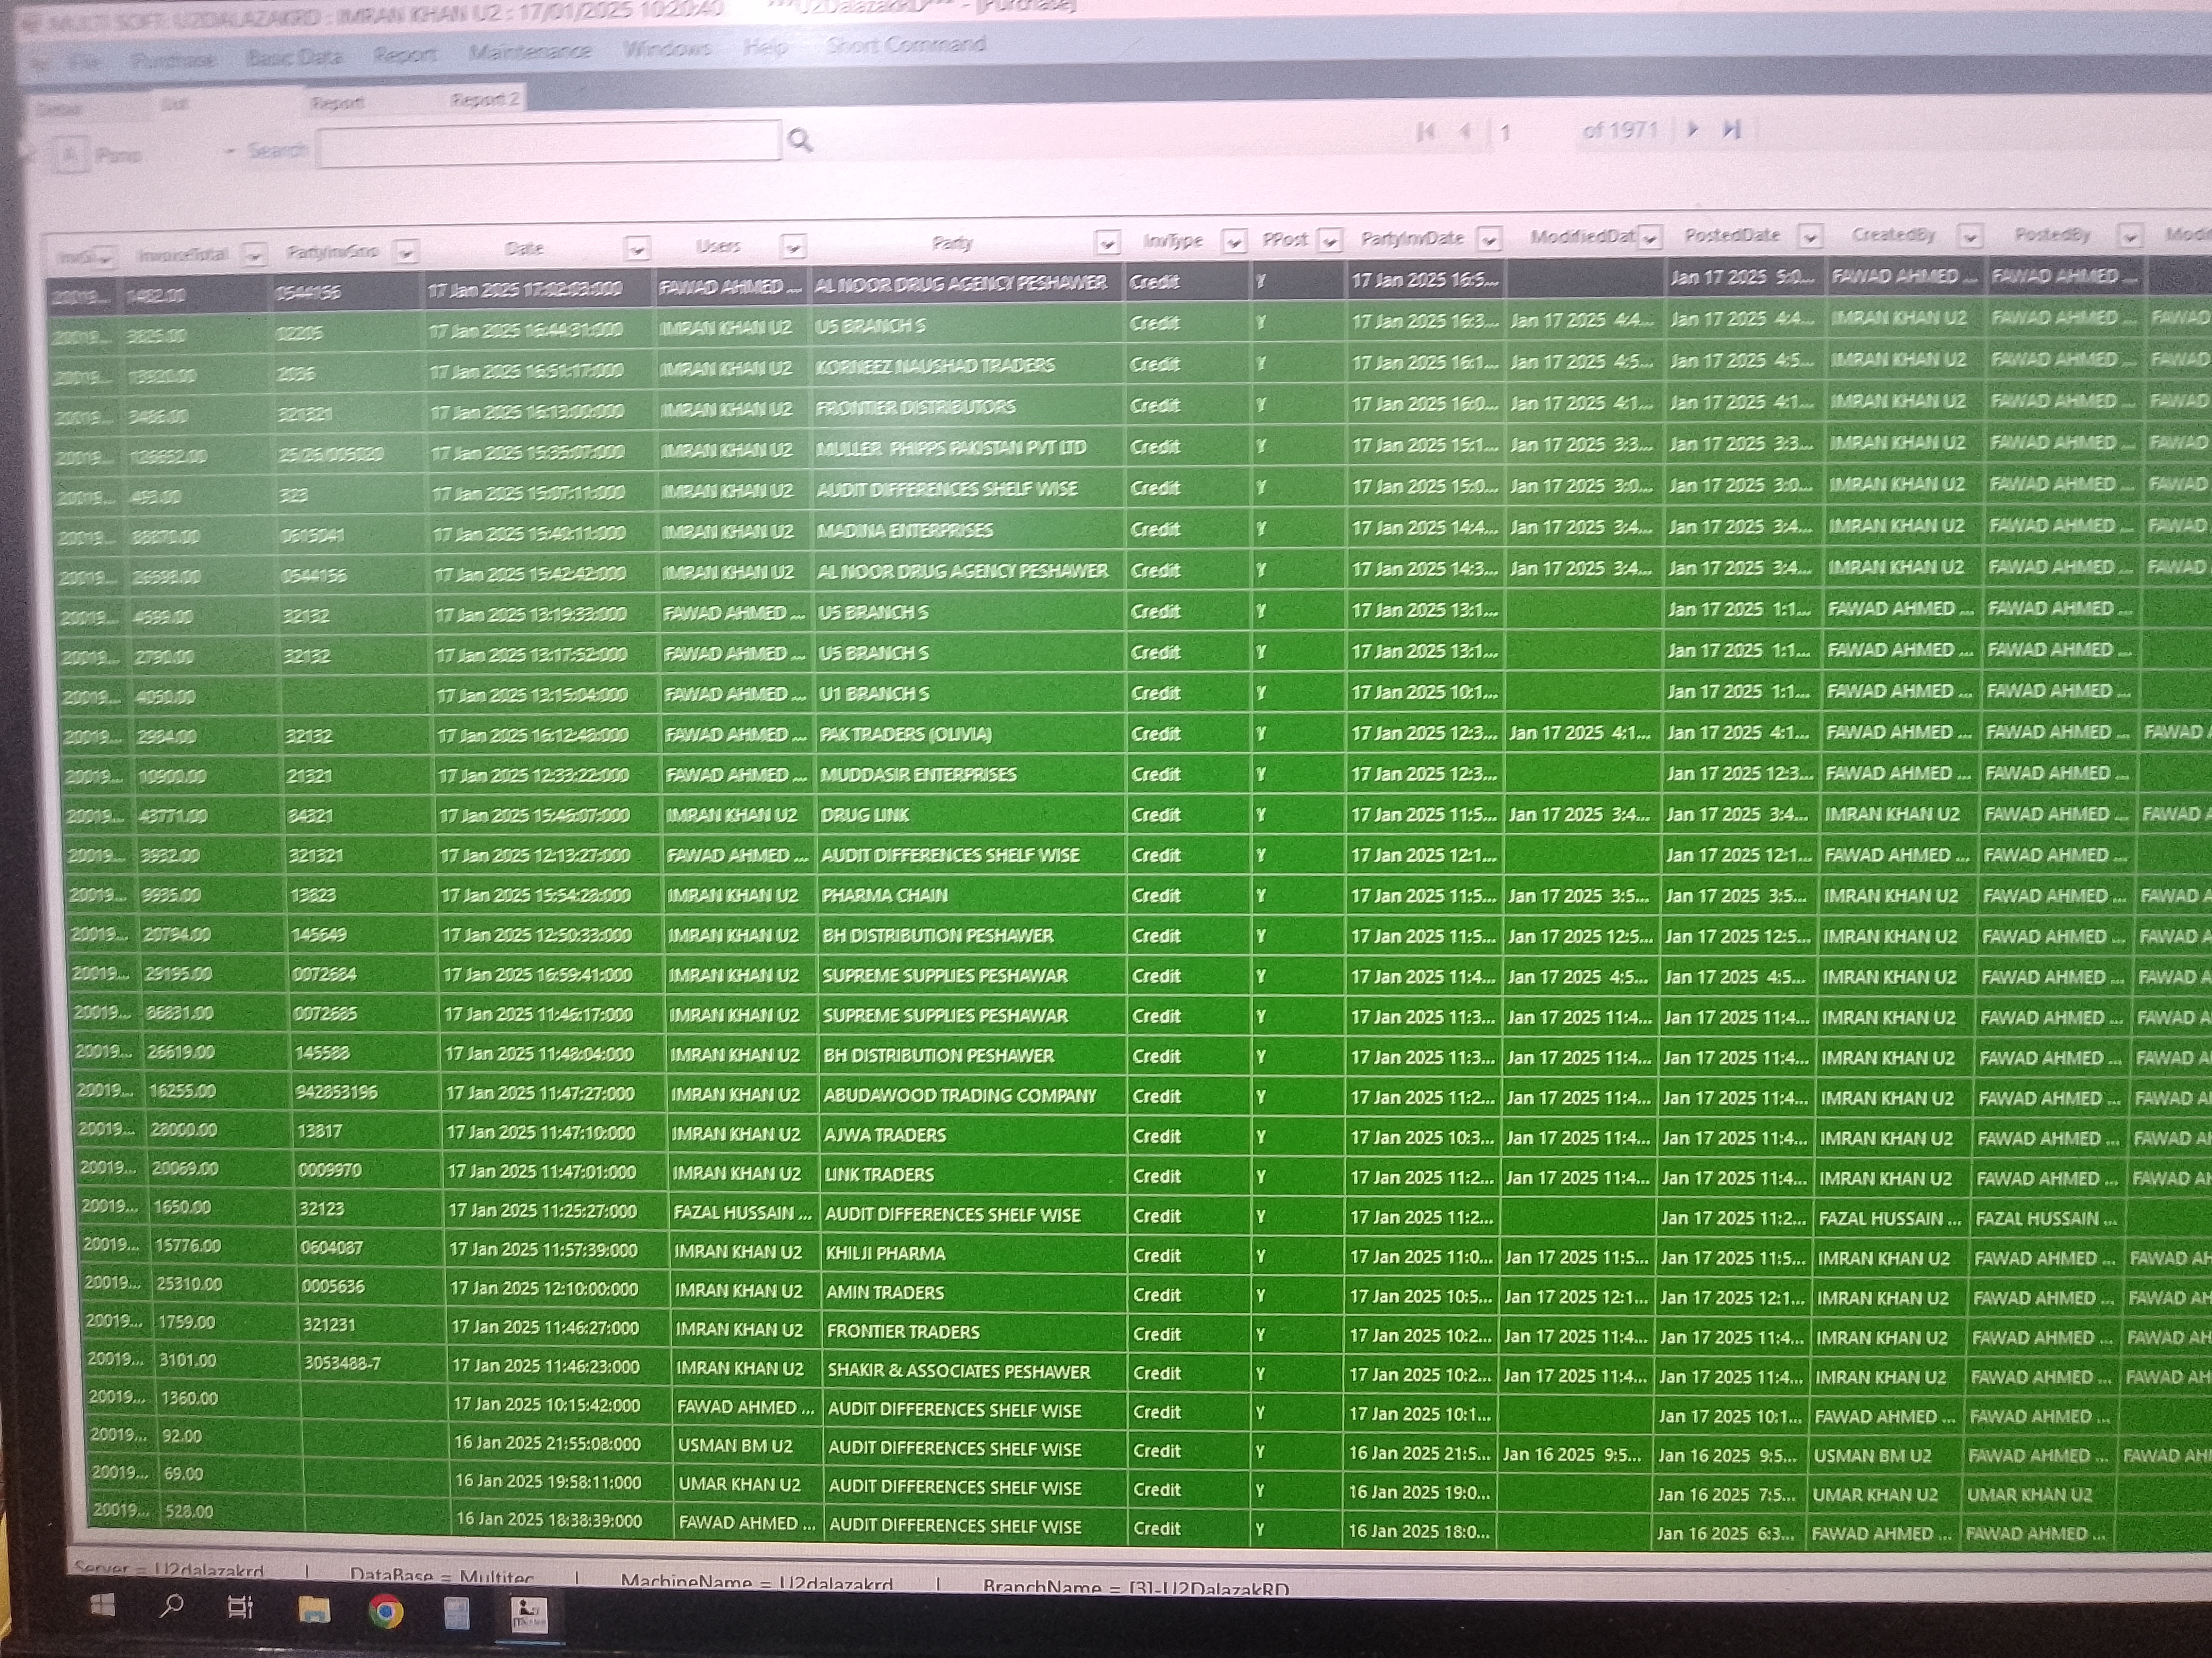Jump to last page arrow

coord(1732,129)
